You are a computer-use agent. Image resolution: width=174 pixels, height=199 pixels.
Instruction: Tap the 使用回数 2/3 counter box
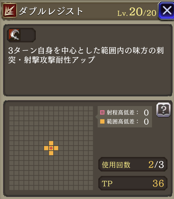click(x=133, y=165)
